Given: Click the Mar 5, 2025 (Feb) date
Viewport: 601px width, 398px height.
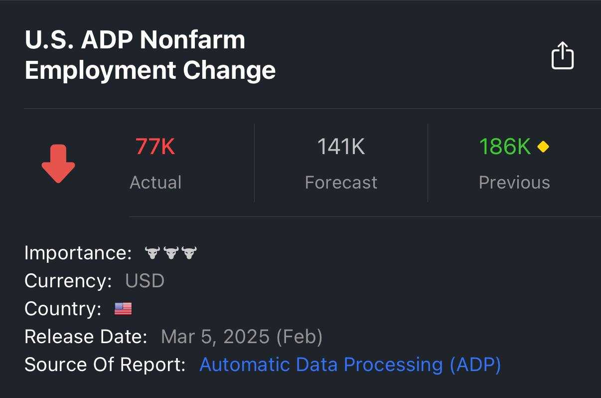Looking at the screenshot, I should [x=242, y=337].
